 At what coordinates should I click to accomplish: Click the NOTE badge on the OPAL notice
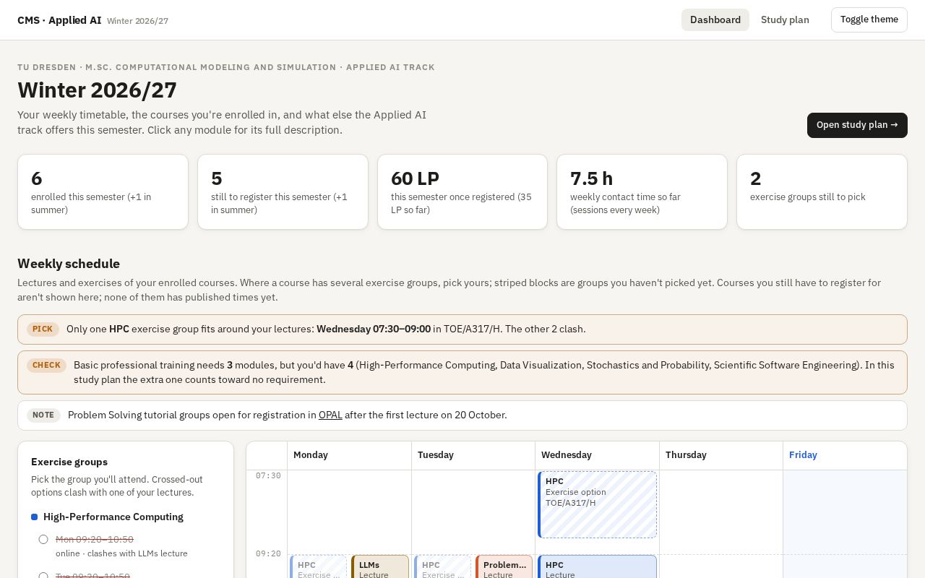(x=43, y=415)
